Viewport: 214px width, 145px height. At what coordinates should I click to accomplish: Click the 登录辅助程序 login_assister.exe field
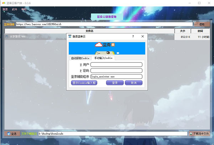(x=116, y=76)
